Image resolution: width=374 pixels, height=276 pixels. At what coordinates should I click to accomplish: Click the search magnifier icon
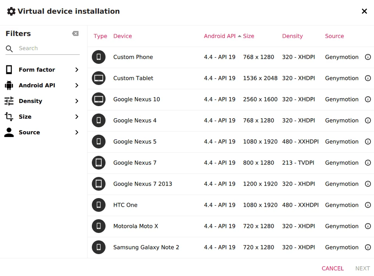click(9, 49)
